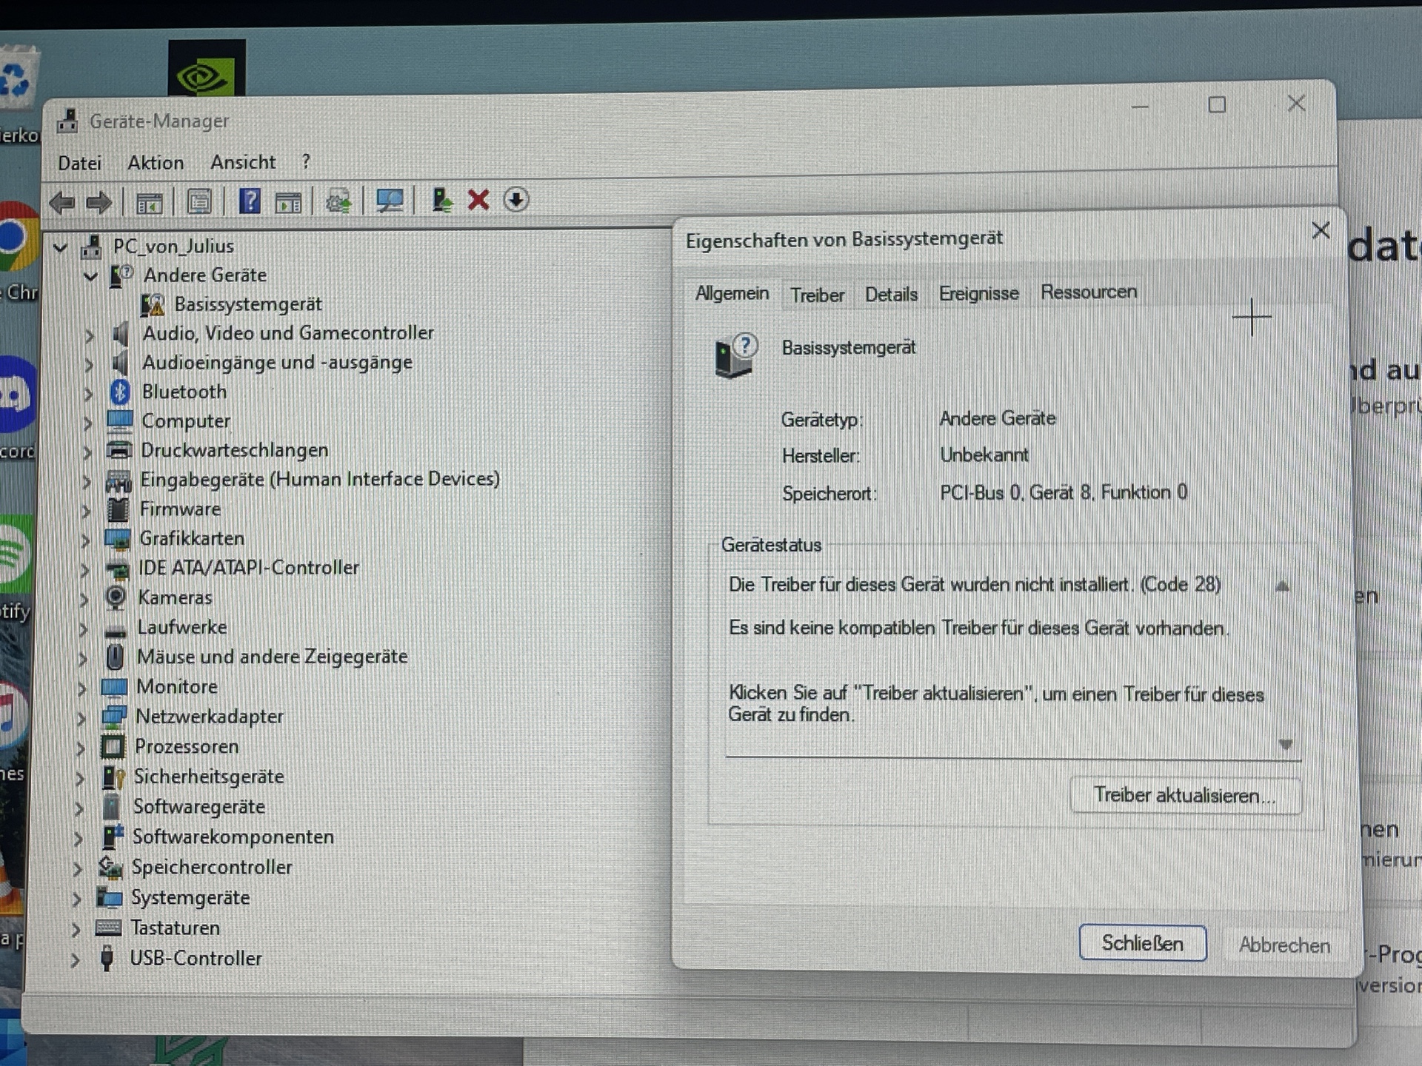Click the download arrow circle toolbar icon

pos(515,200)
